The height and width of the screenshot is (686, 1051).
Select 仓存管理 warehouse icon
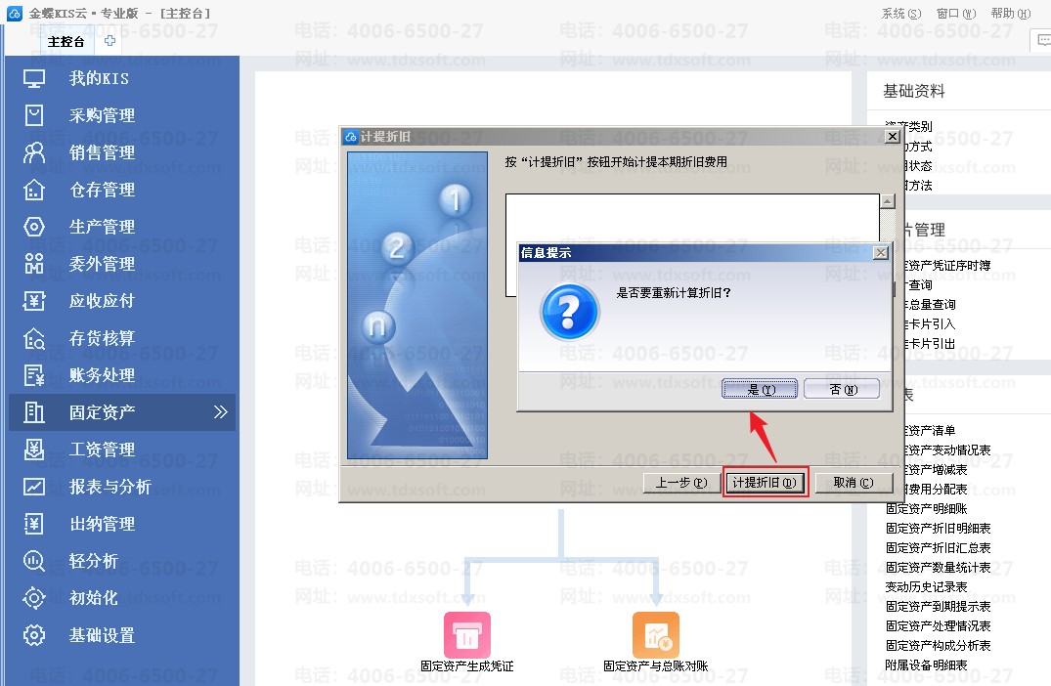click(x=34, y=190)
